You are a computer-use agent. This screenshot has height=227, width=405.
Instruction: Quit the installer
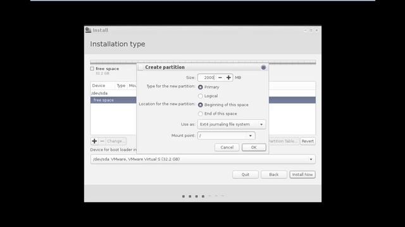click(246, 175)
